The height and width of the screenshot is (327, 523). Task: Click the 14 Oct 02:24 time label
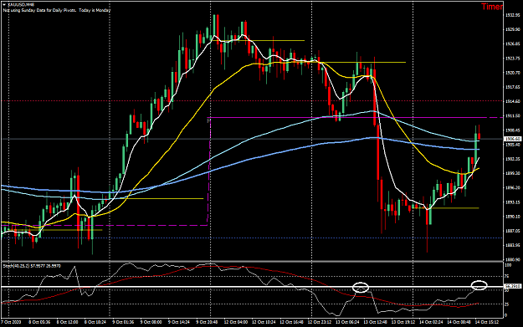tap(431, 322)
